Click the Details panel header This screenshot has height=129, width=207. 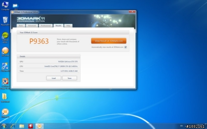(x=49, y=56)
